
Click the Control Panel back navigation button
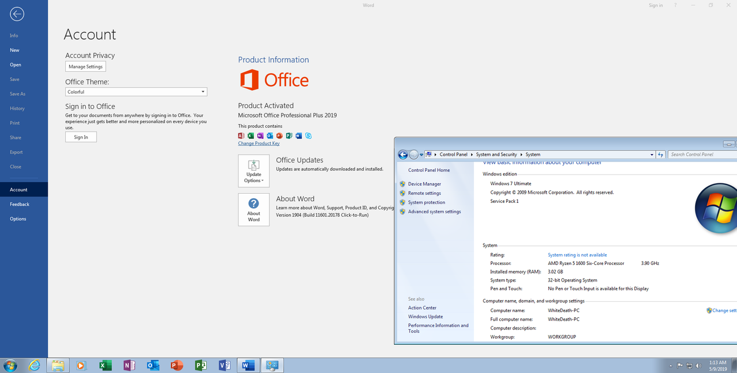pos(403,154)
